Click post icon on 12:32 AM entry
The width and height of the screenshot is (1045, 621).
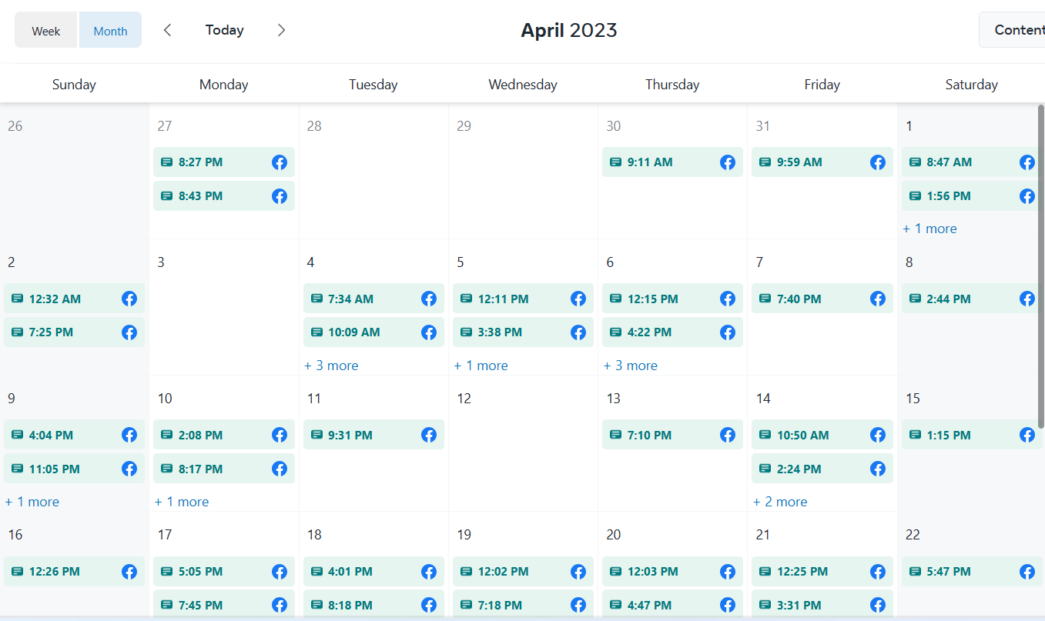pyautogui.click(x=17, y=299)
